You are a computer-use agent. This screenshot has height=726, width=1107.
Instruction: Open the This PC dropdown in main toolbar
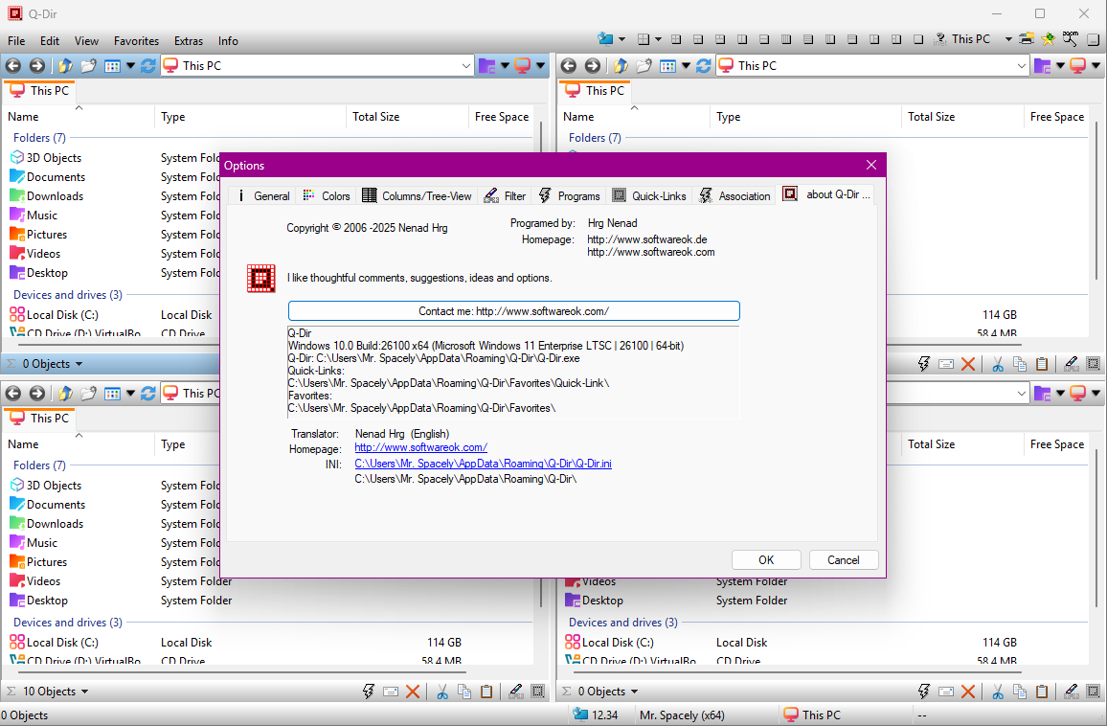click(x=1009, y=39)
